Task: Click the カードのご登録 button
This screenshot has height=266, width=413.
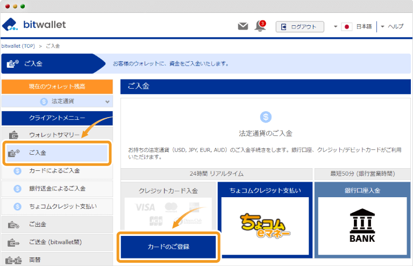Action: 168,247
